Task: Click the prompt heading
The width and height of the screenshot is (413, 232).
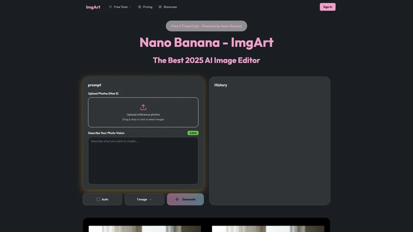Action: 95,85
